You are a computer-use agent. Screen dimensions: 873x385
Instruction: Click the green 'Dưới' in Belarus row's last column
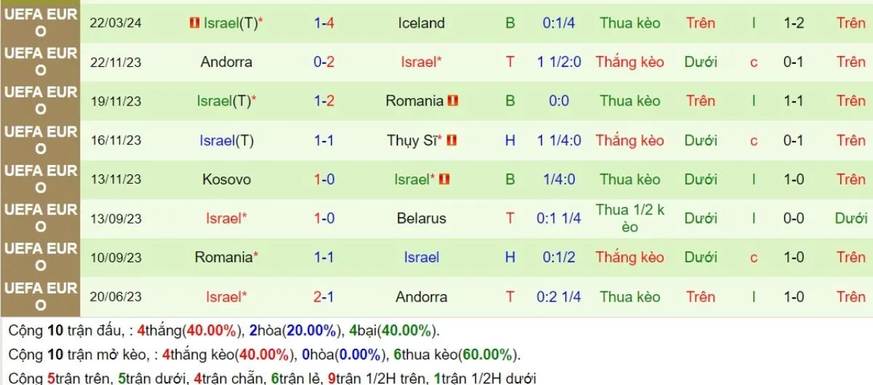point(850,218)
